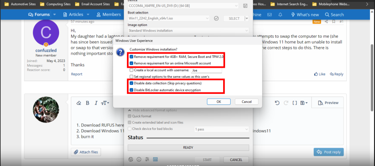Click the Rufus SELECT button
Viewport: 375px width, 166px height.
234,19
